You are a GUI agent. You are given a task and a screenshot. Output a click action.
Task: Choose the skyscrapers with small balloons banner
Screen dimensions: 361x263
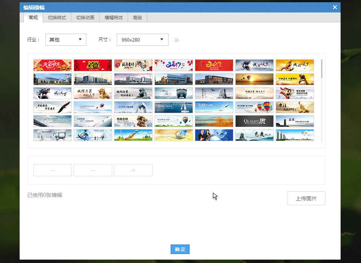click(x=295, y=135)
